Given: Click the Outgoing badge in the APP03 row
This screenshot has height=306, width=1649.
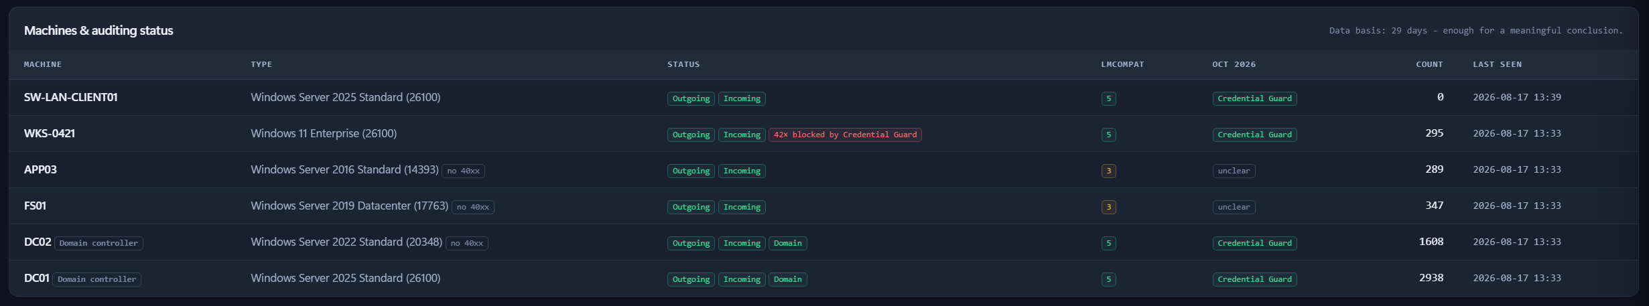Looking at the screenshot, I should pyautogui.click(x=691, y=171).
